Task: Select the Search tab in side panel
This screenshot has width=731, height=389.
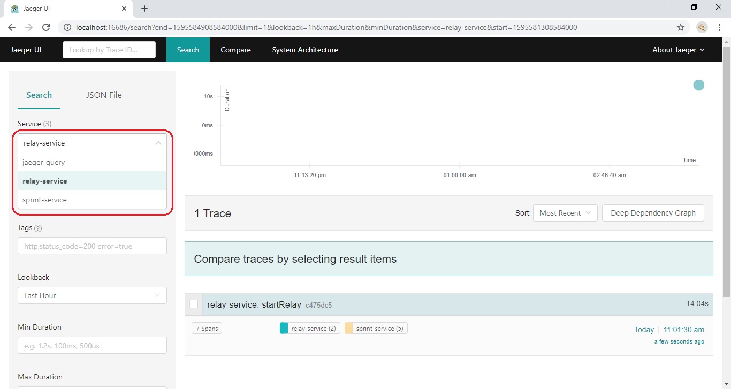Action: click(x=39, y=95)
